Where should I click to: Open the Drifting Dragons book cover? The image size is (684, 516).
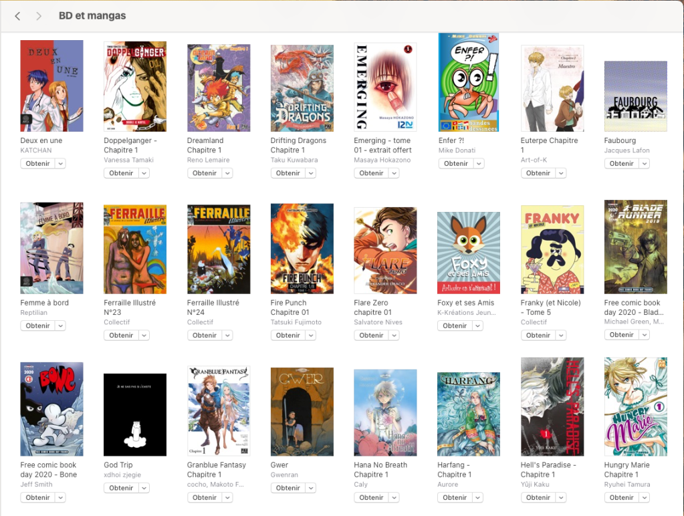coord(302,88)
